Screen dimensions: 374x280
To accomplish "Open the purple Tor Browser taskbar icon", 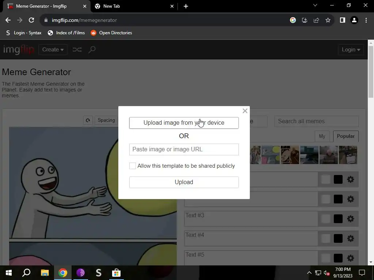I will 81,273.
